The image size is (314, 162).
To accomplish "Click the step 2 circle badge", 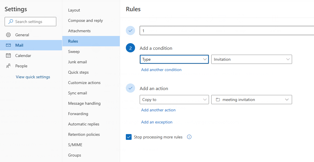I will click(130, 48).
